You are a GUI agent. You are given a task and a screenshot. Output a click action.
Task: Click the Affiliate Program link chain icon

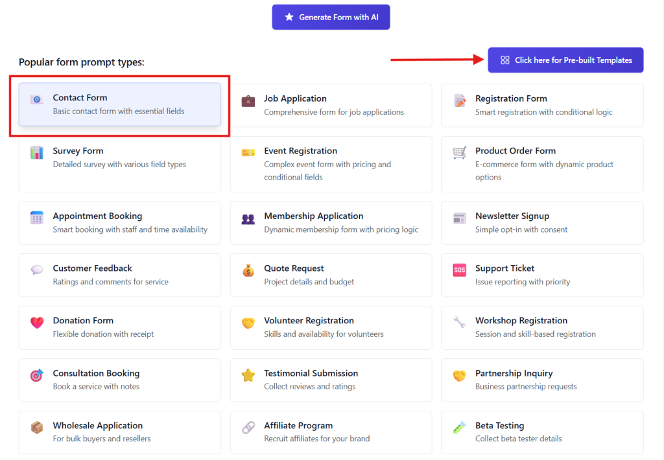point(248,428)
